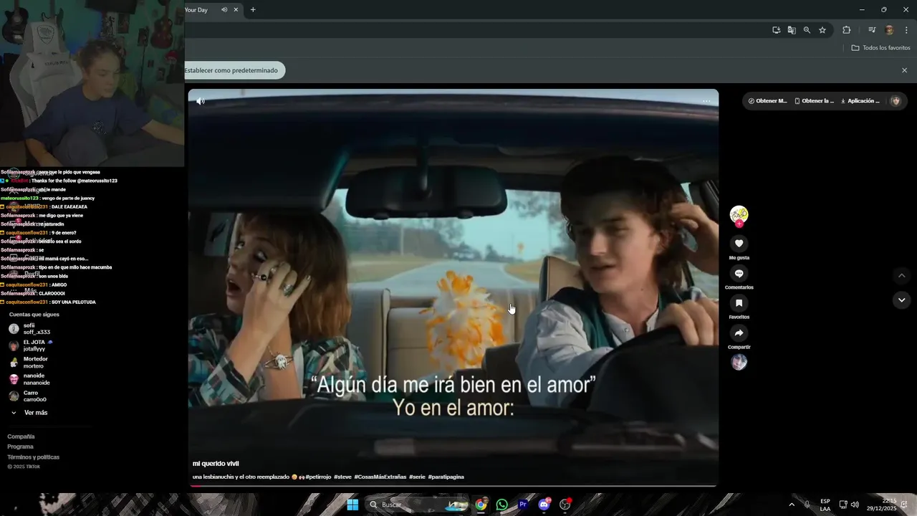Open Chrome zoom magnifier icon

[807, 30]
